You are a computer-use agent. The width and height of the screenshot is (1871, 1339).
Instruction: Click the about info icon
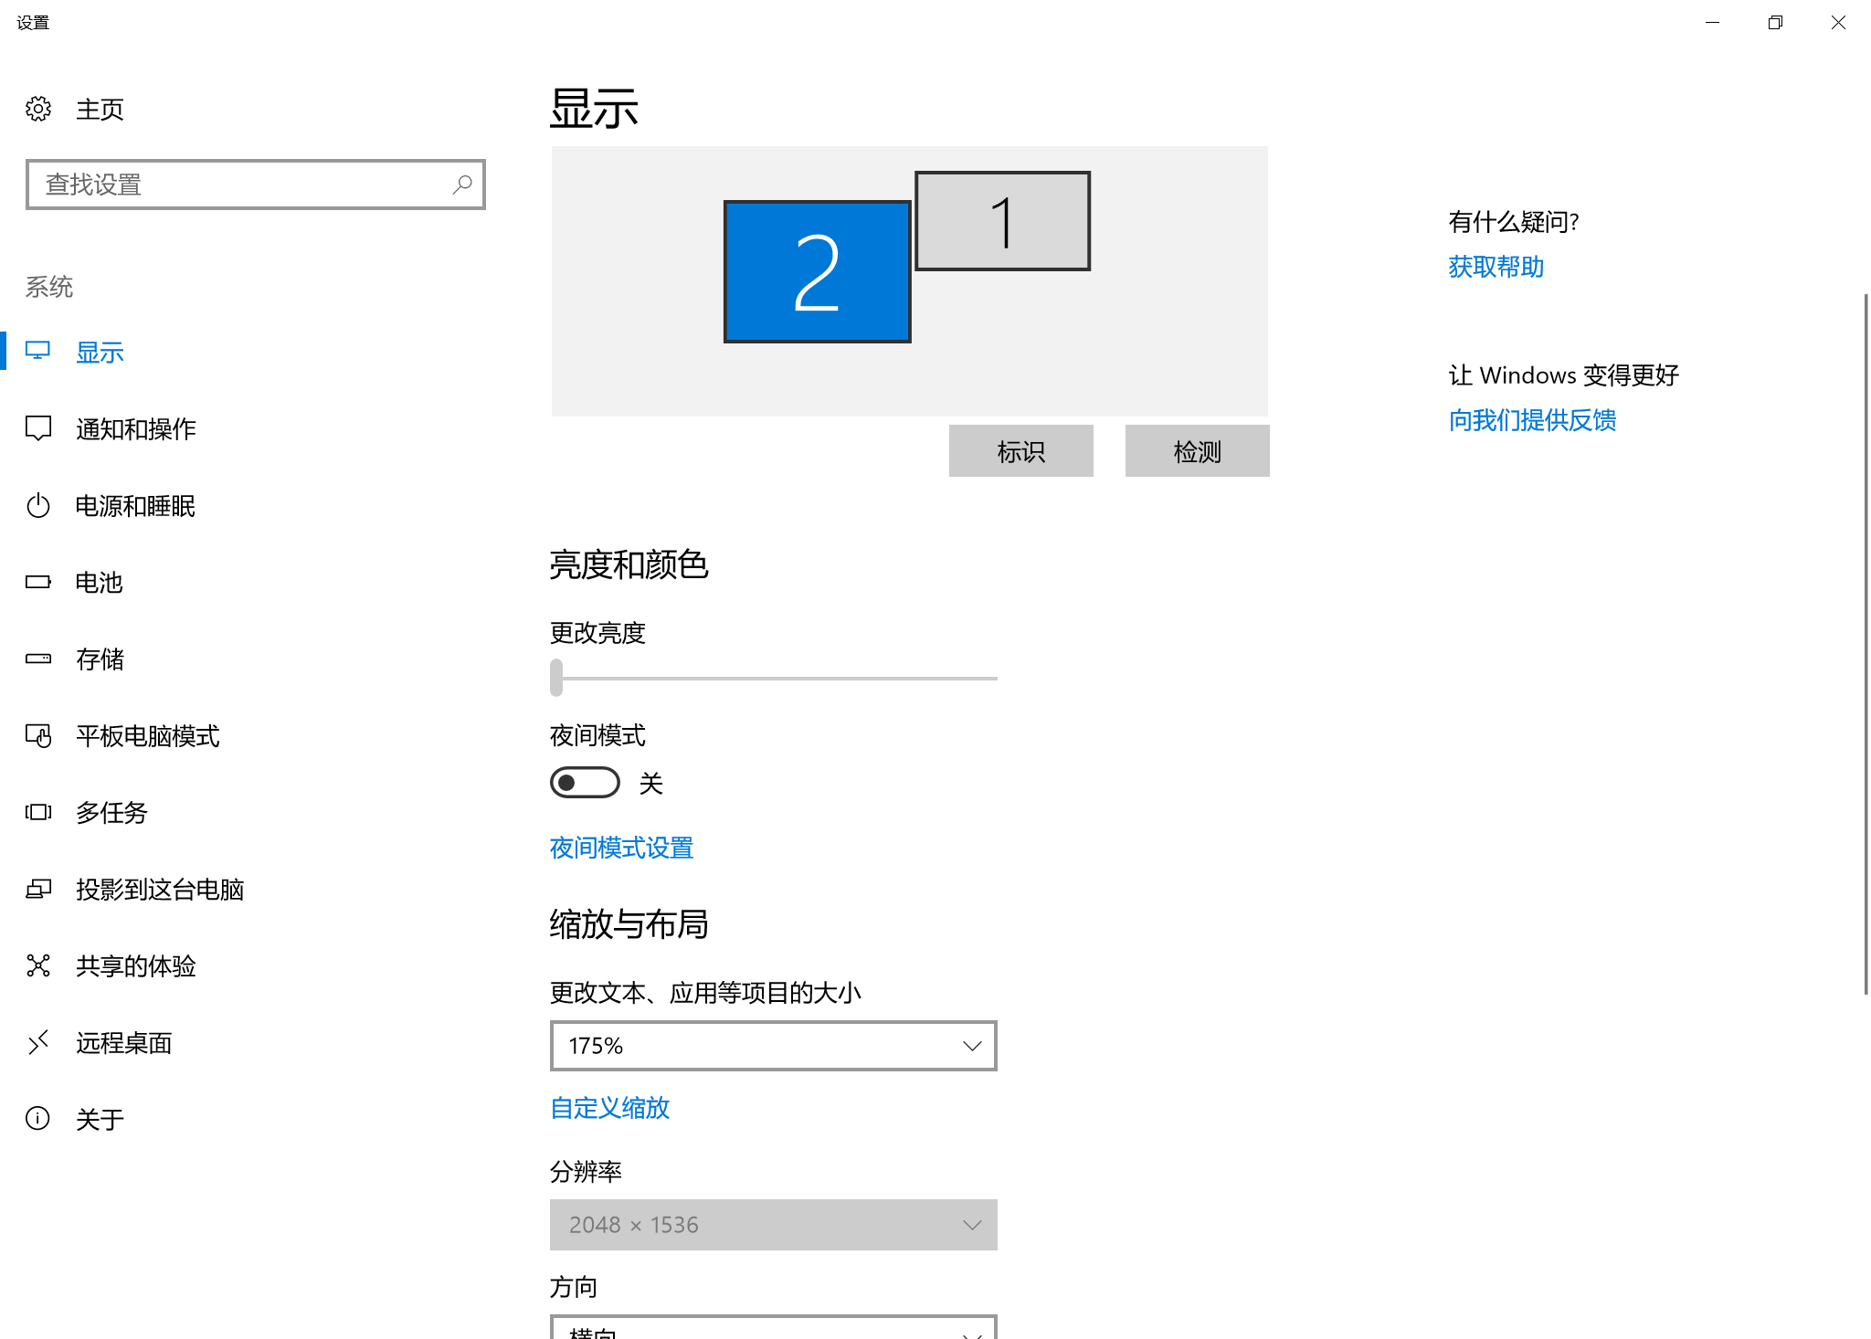pos(38,1119)
